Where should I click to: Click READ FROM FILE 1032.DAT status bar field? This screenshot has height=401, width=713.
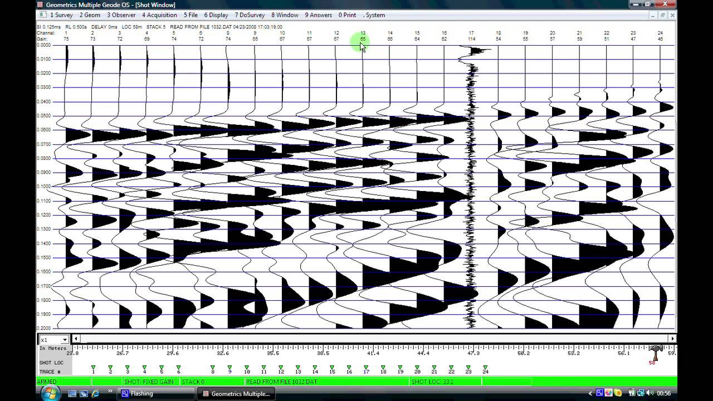pyautogui.click(x=327, y=382)
